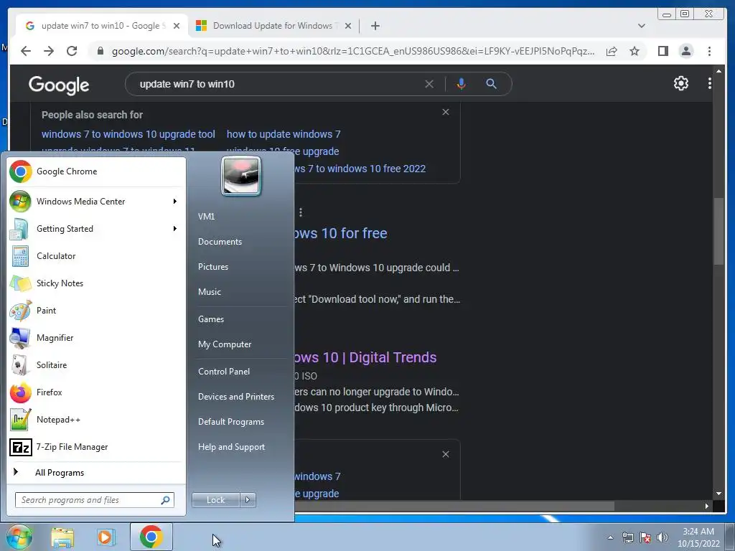Open Magnifier from Start menu
This screenshot has height=551, width=735.
(96, 338)
